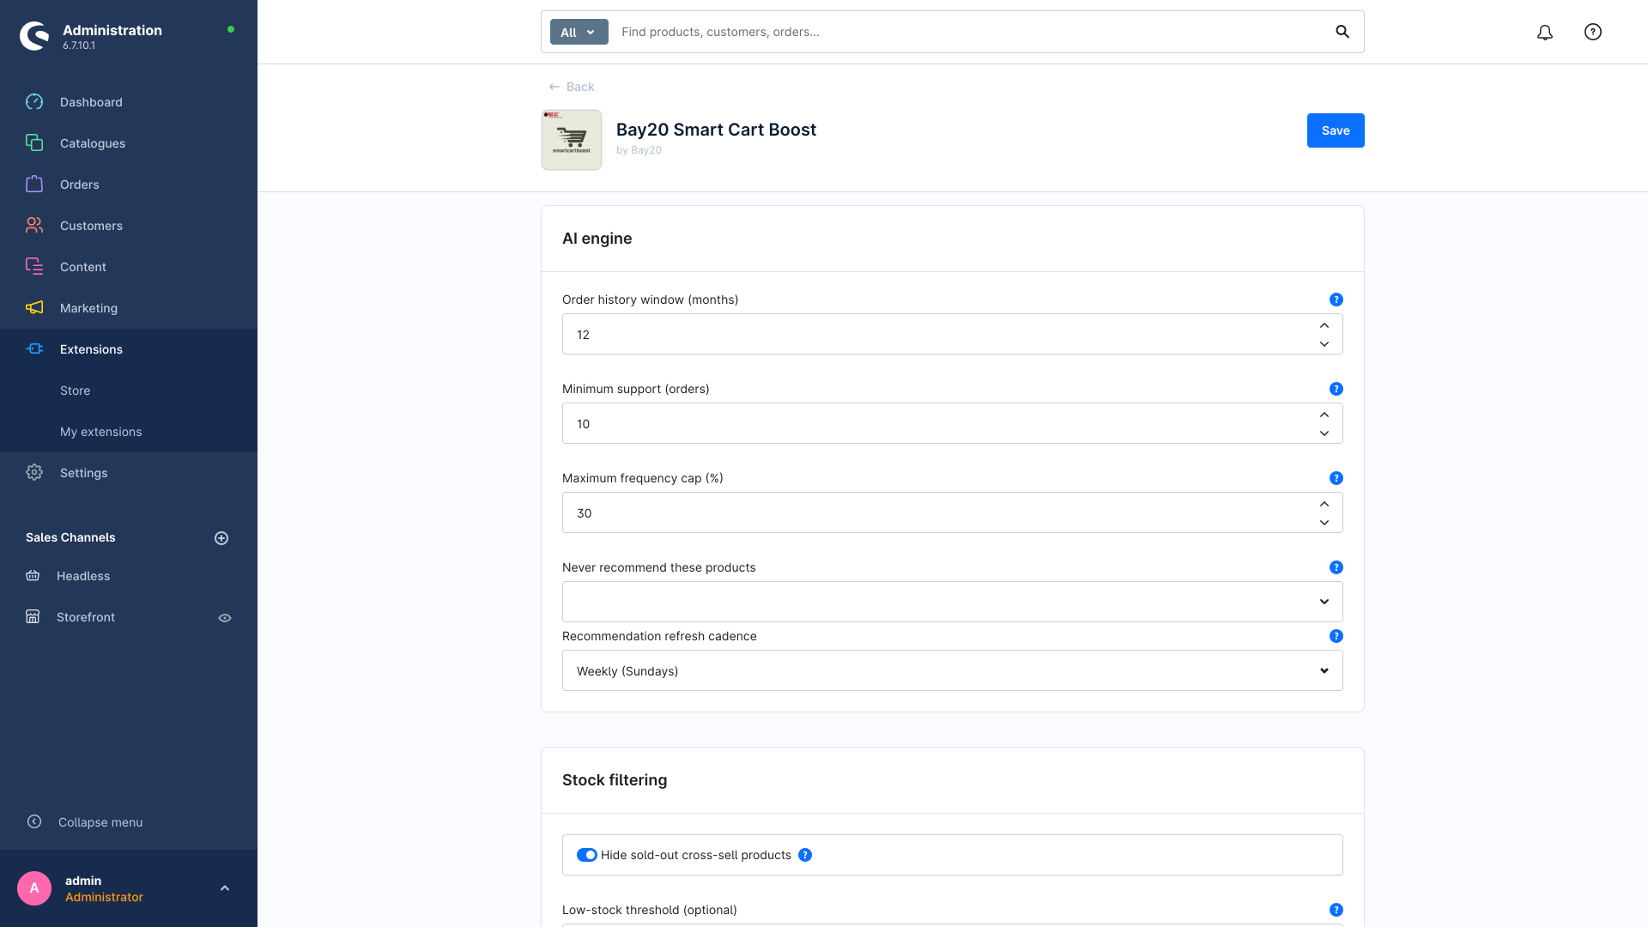Save the plugin configuration
Viewport: 1648px width, 927px height.
(x=1336, y=130)
